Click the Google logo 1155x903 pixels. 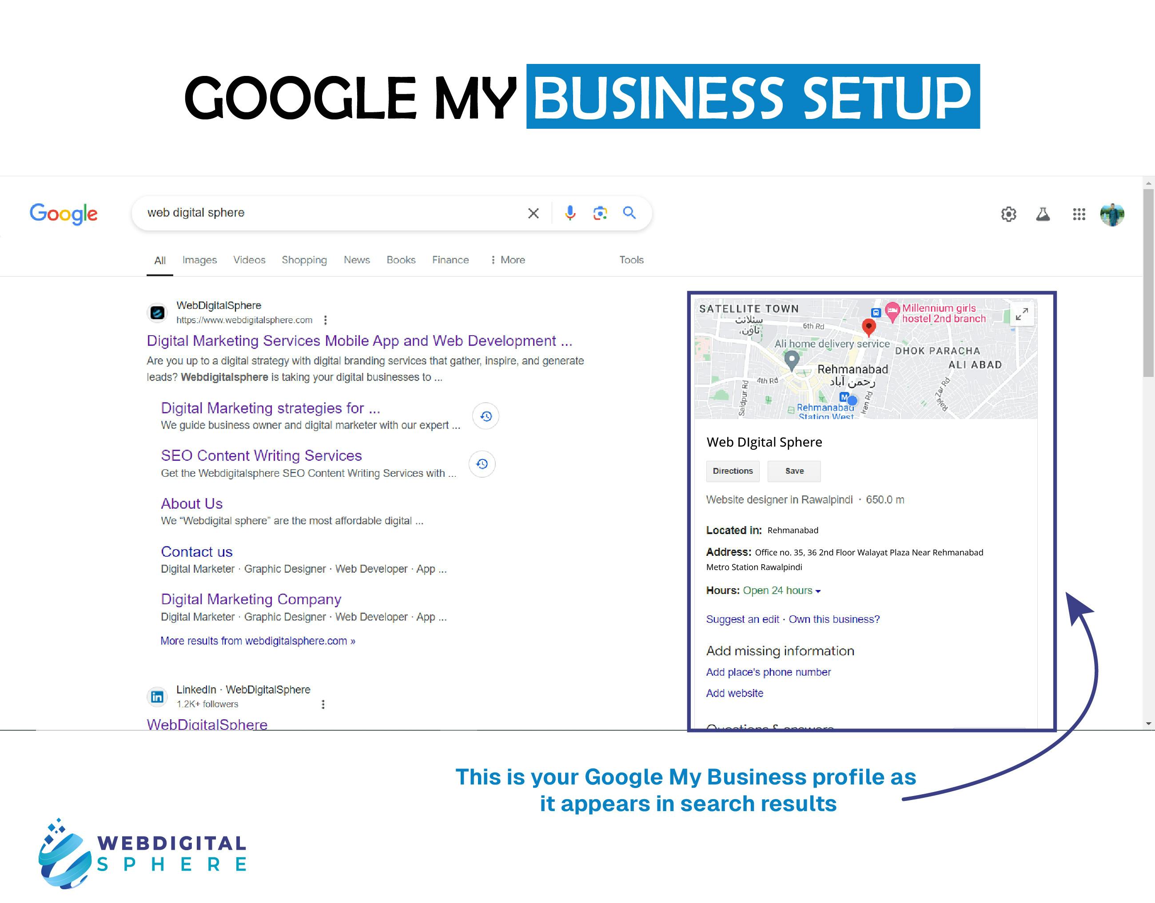click(64, 214)
